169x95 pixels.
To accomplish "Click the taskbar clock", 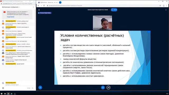I will tap(167, 94).
